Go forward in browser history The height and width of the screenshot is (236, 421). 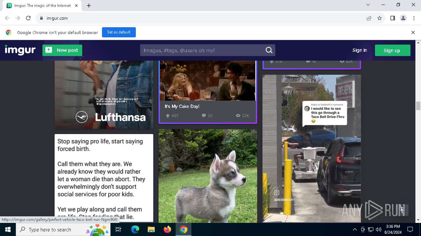click(18, 18)
